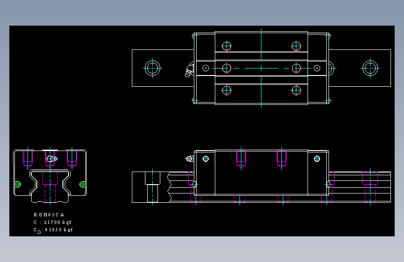
Task: Pick left end-cap screw in side view
Action: (205, 159)
